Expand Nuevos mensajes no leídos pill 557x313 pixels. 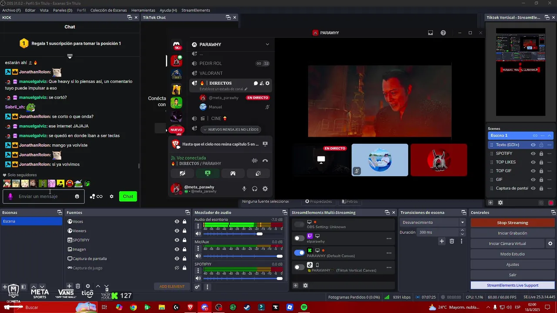tap(231, 130)
